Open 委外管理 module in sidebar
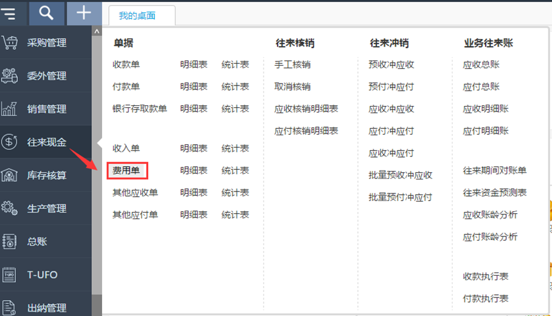This screenshot has height=316, width=552. [47, 76]
